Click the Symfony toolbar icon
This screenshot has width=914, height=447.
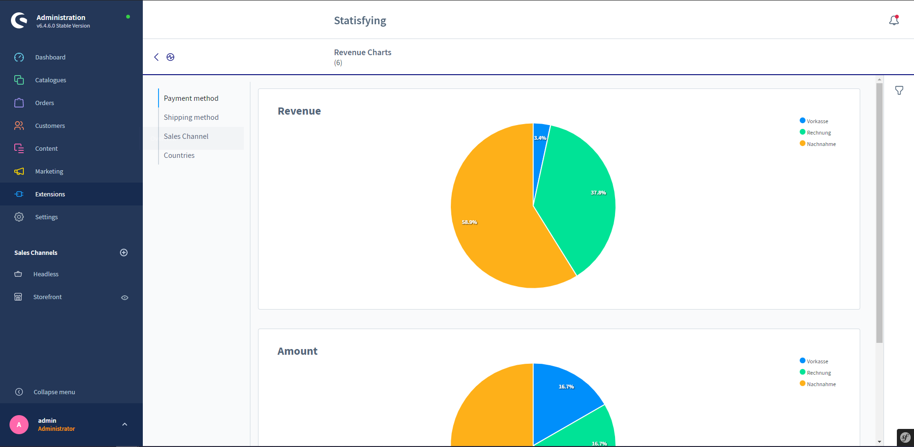tap(905, 437)
